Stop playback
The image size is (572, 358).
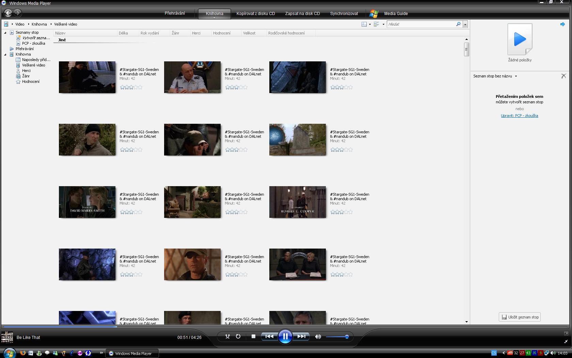point(253,337)
